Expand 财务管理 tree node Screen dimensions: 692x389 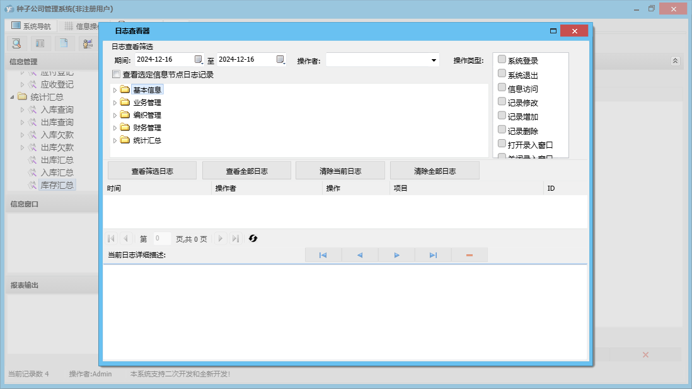[115, 128]
